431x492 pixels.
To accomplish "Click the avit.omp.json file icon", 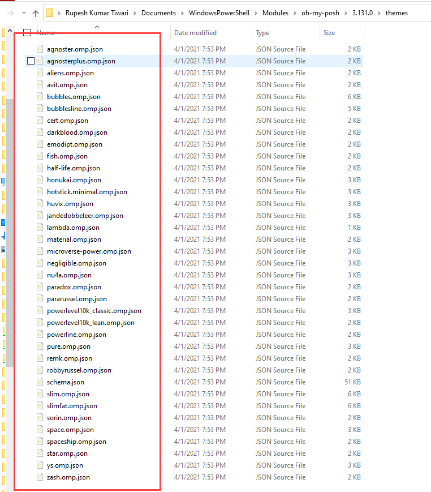I will tap(40, 85).
